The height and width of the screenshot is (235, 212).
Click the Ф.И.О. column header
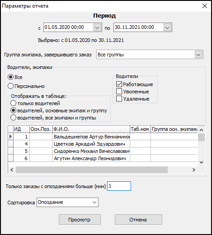click(91, 129)
